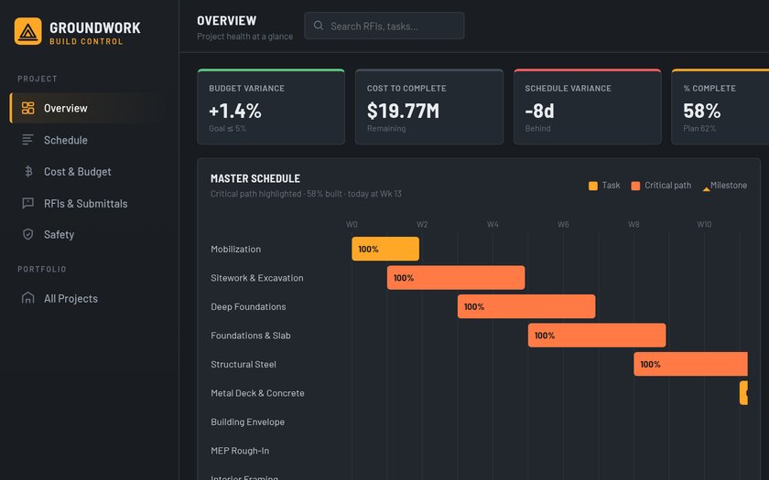The height and width of the screenshot is (480, 769).
Task: Select the Cost to Complete card
Action: [429, 107]
